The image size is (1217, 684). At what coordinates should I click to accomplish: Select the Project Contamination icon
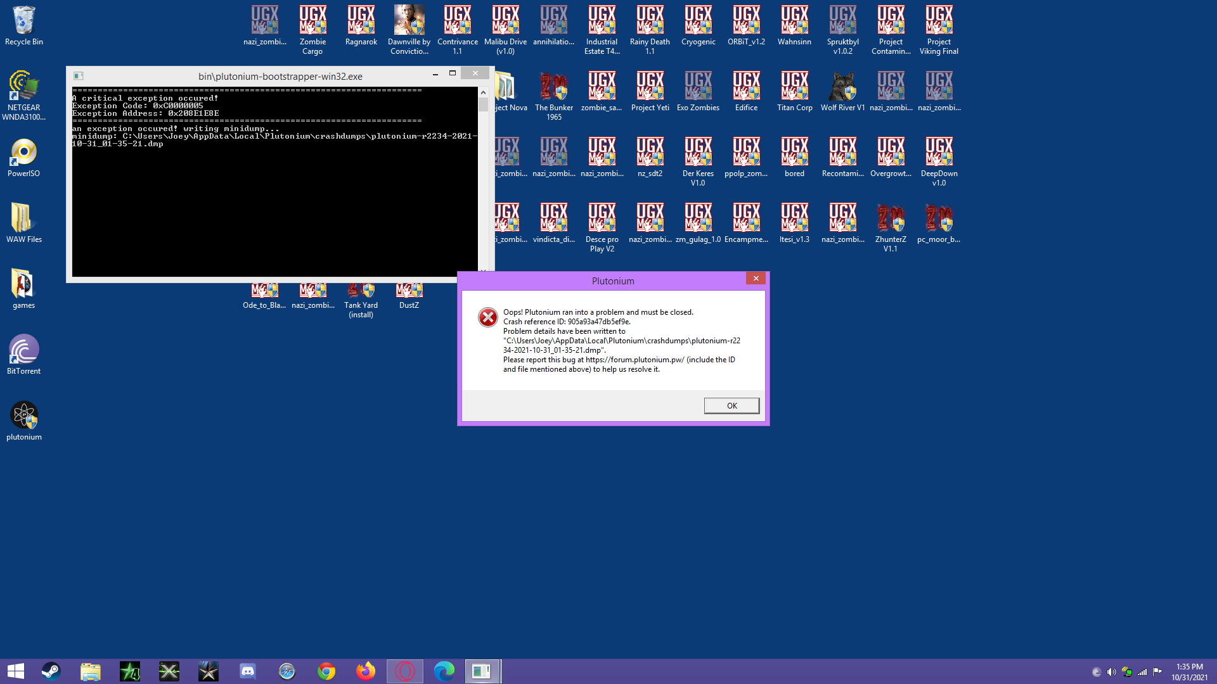(891, 30)
